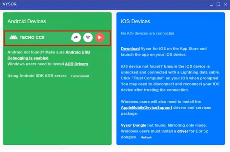
Task: Maximize the Vysor window
Action: (x=218, y=4)
